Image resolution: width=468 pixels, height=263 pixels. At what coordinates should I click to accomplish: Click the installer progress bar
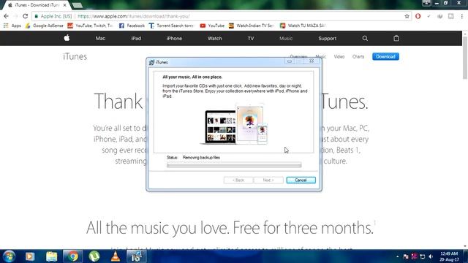coord(234,165)
